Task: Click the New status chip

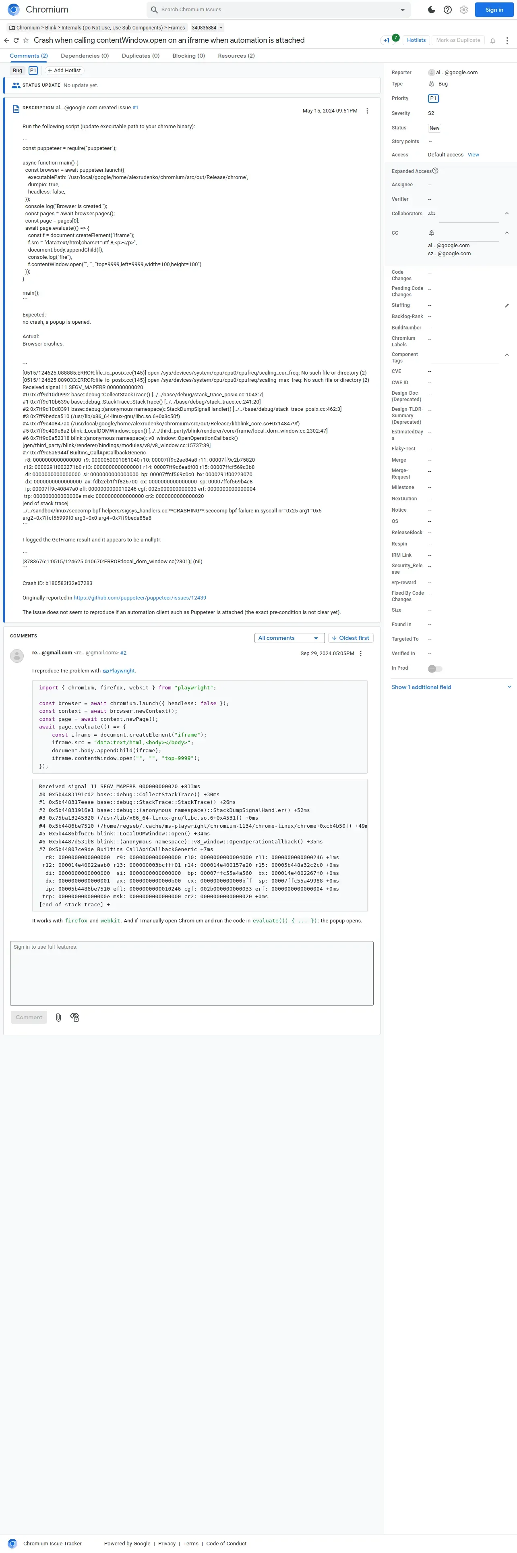Action: coord(434,128)
